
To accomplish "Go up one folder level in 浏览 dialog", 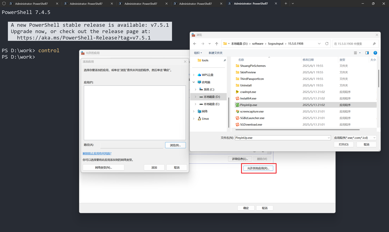I will (x=217, y=44).
